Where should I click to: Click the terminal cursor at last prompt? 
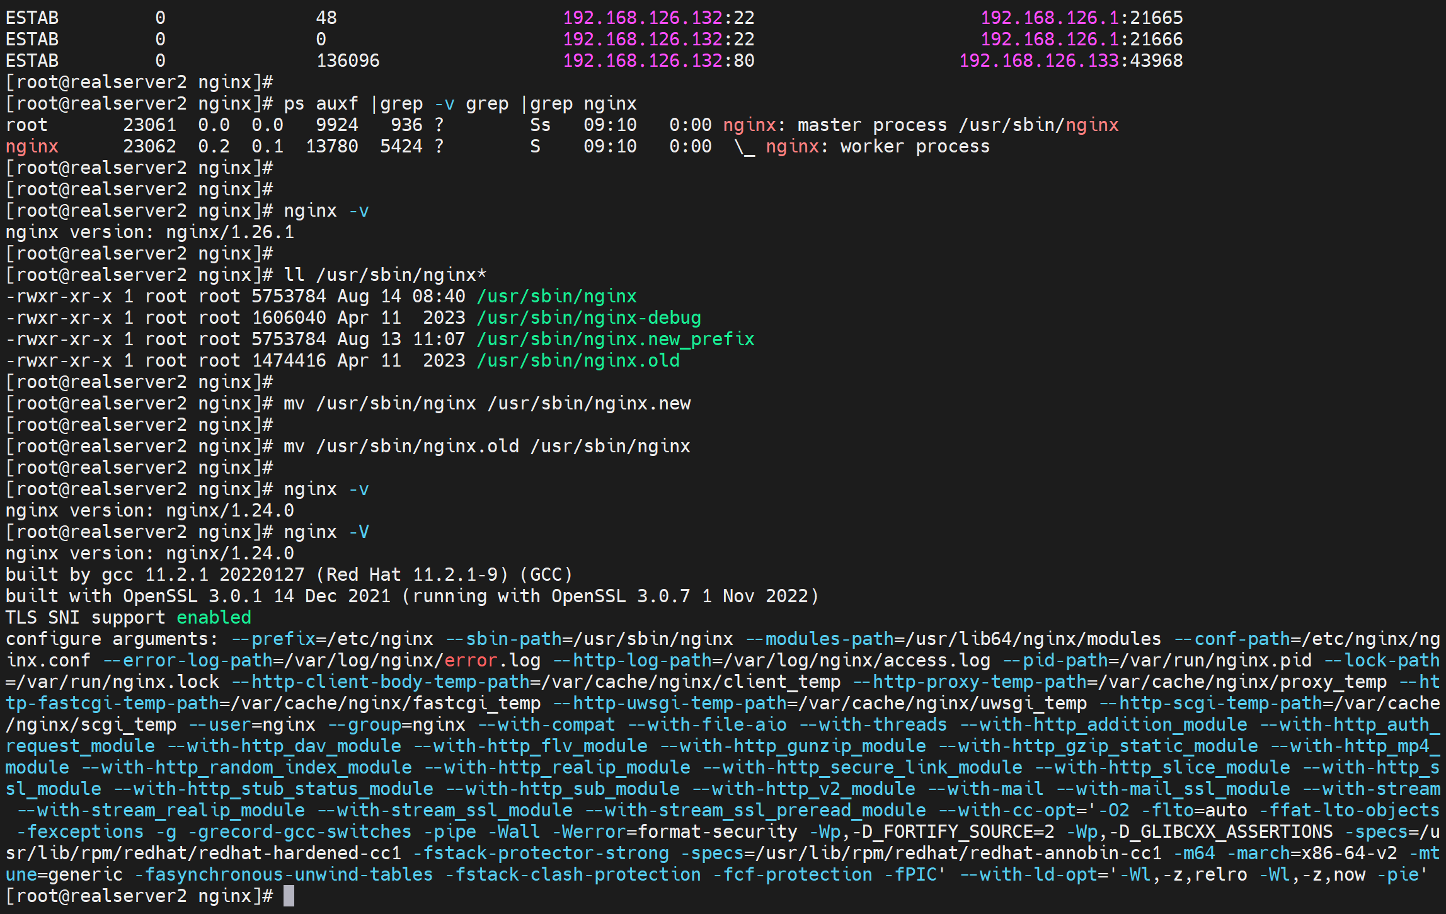click(x=289, y=896)
